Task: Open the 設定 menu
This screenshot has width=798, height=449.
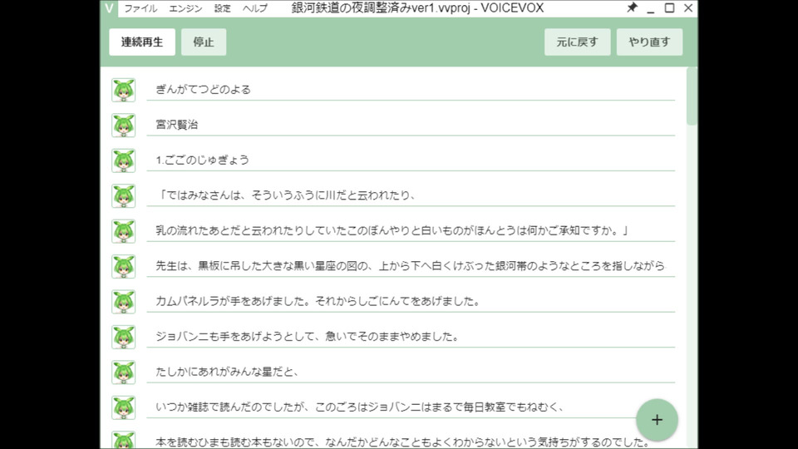Action: coord(223,8)
